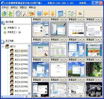Open settings with the gear toolbar icon
Image resolution: width=104 pixels, height=99 pixels.
(x=18, y=13)
